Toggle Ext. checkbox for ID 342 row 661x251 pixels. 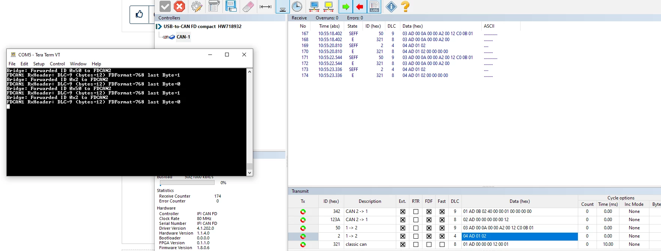[x=403, y=211]
